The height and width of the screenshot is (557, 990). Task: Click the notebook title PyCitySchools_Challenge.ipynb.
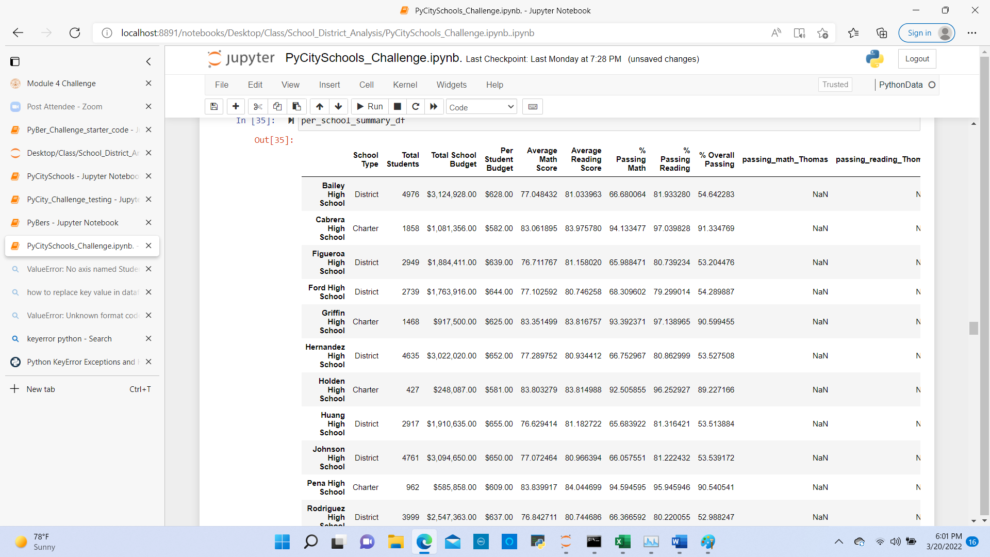tap(373, 58)
